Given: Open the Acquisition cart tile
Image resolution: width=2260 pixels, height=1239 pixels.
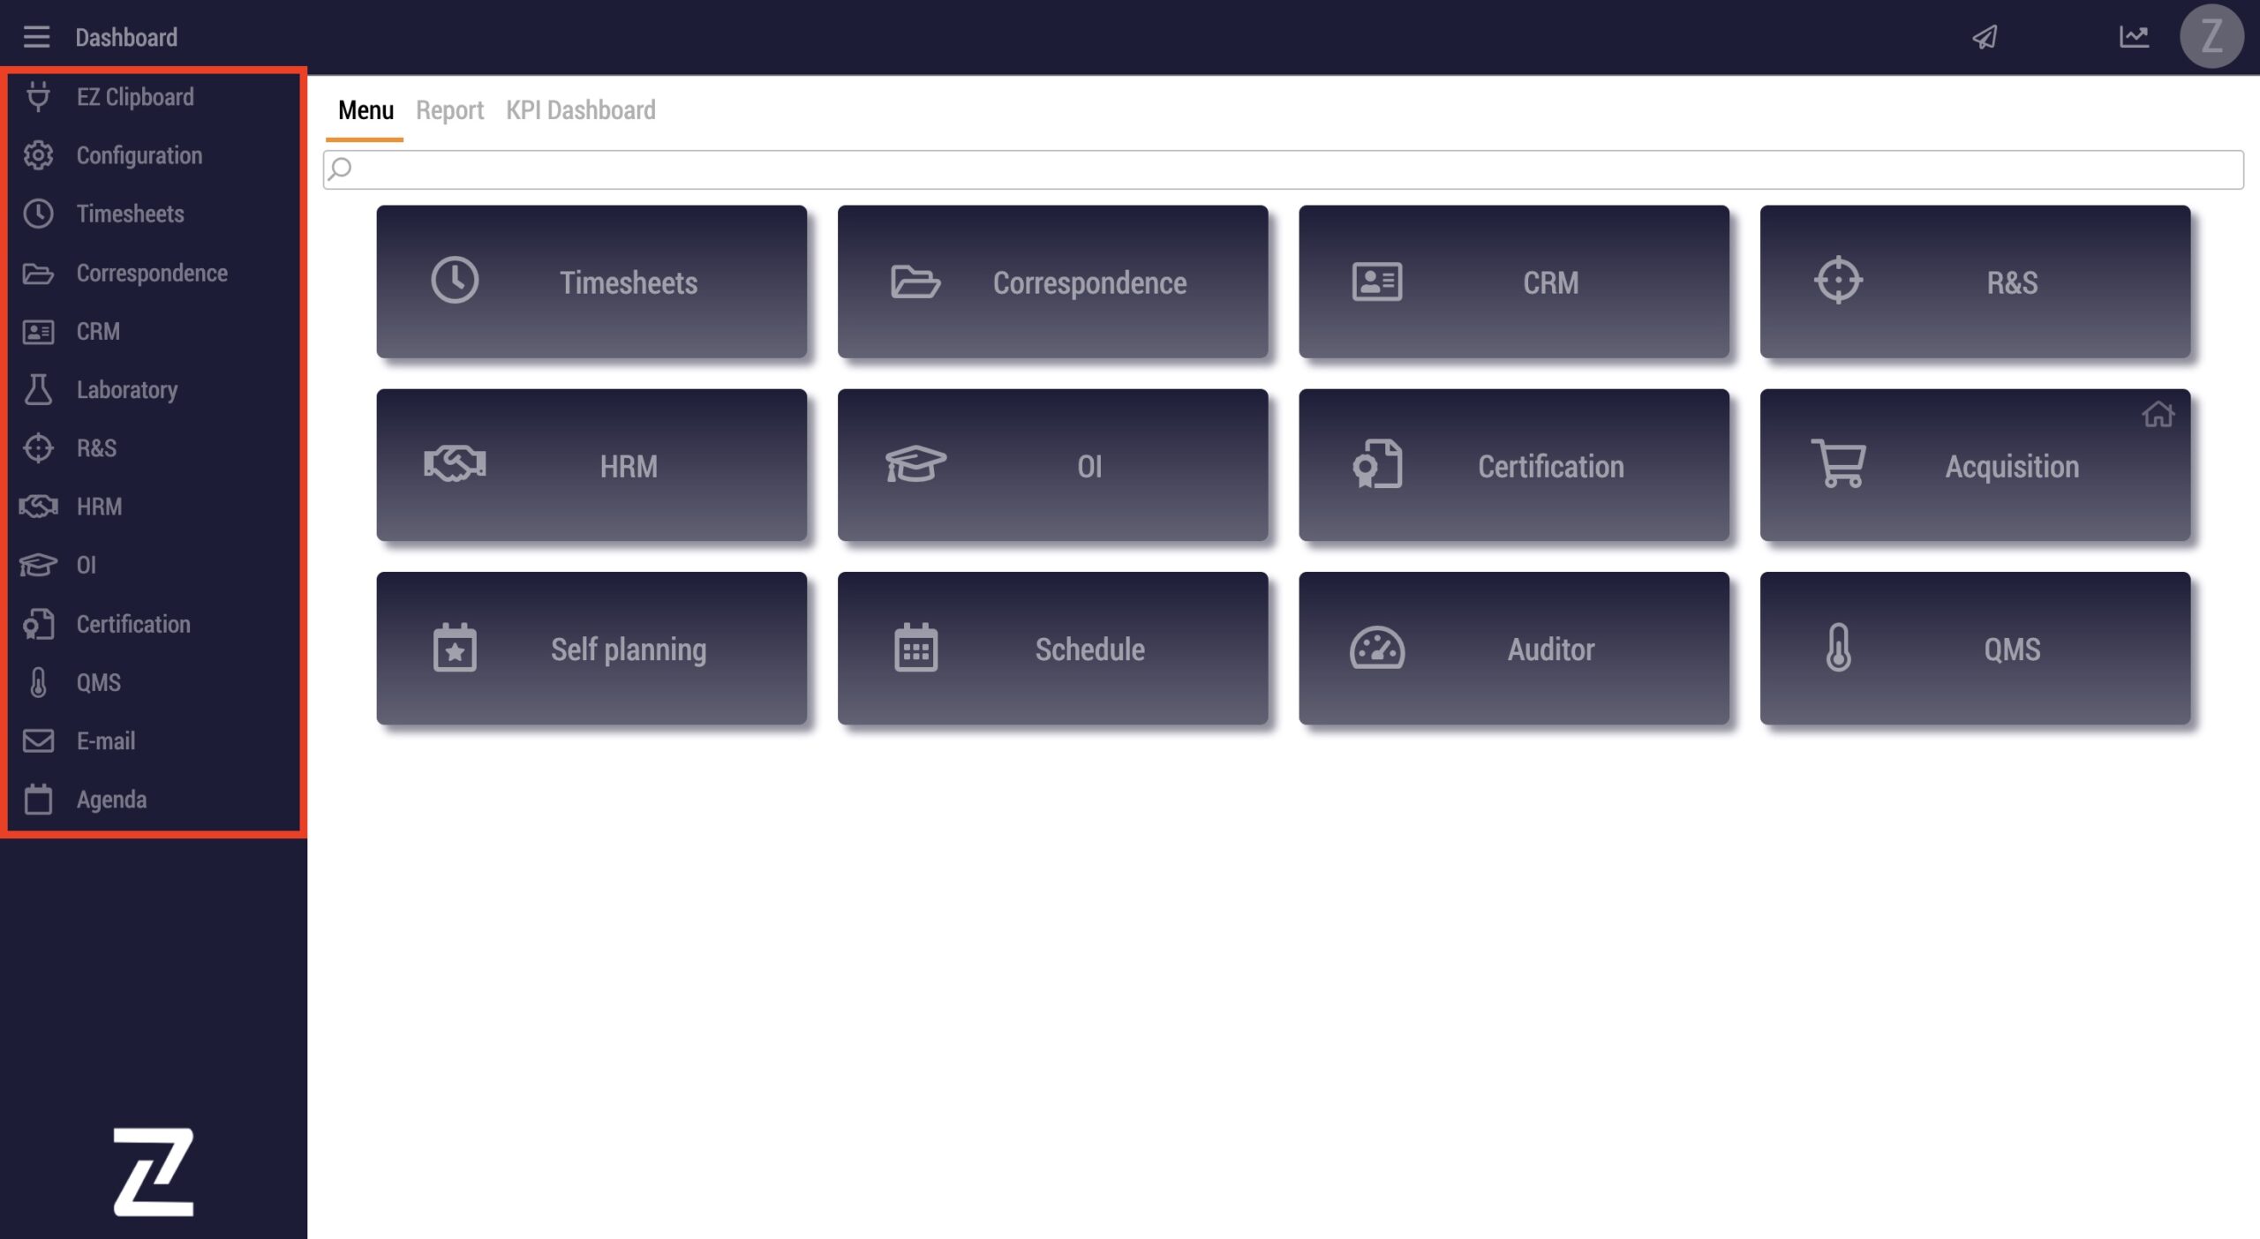Looking at the screenshot, I should pos(1974,466).
